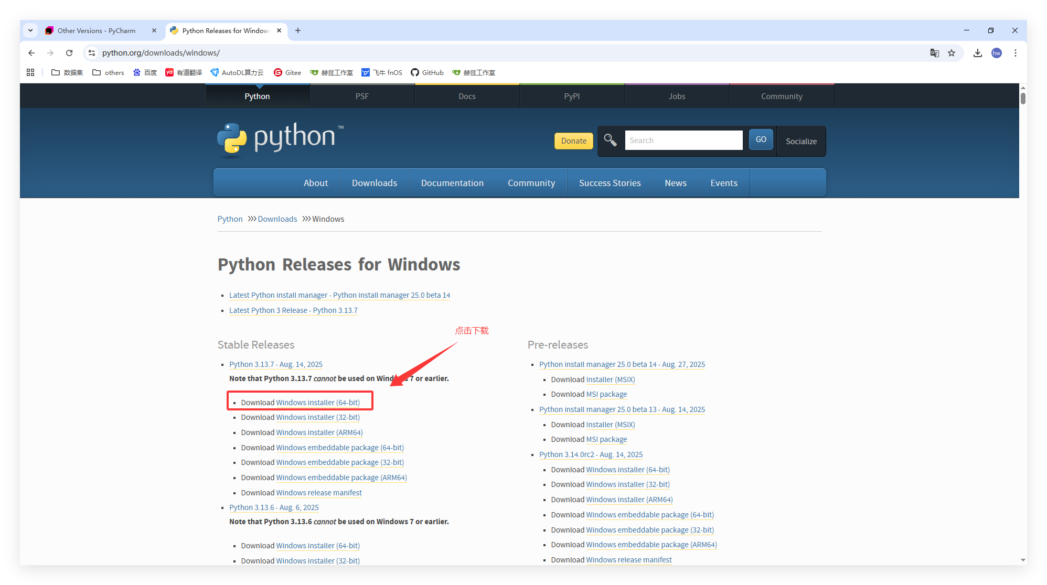The width and height of the screenshot is (1047, 585).
Task: Switch to Other Versions - PyCharm tab
Action: coord(97,30)
